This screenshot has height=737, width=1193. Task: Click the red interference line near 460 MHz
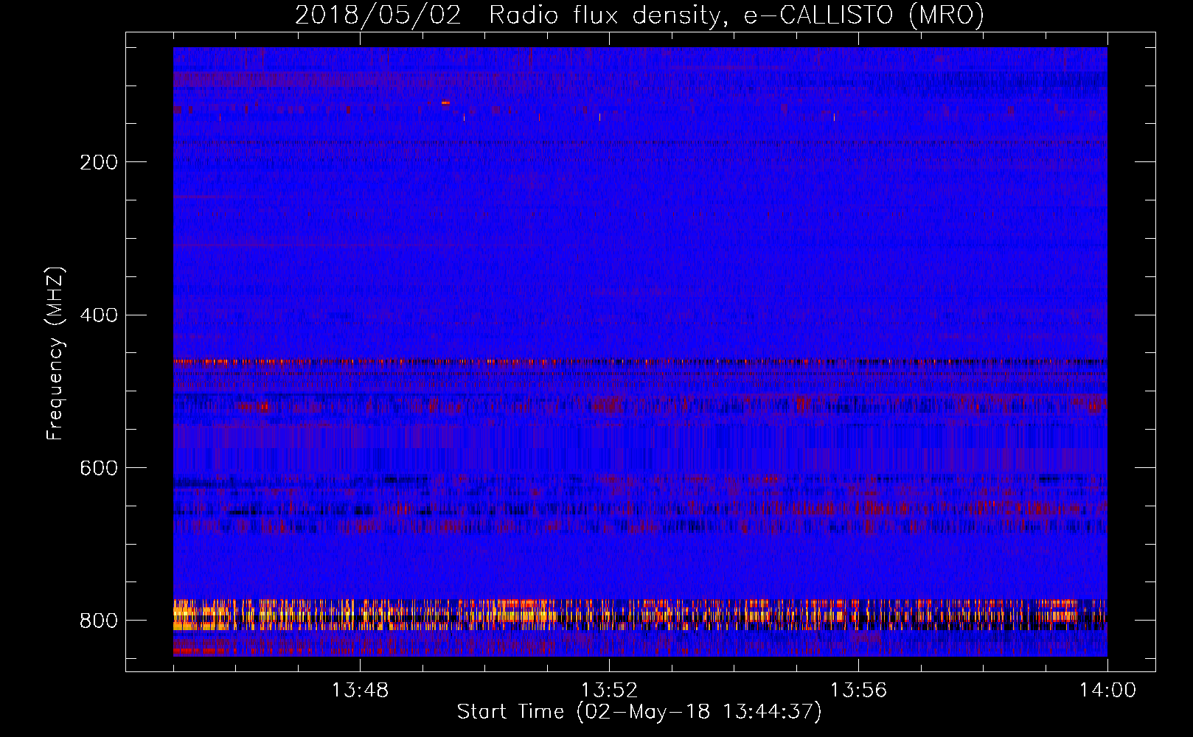click(640, 362)
